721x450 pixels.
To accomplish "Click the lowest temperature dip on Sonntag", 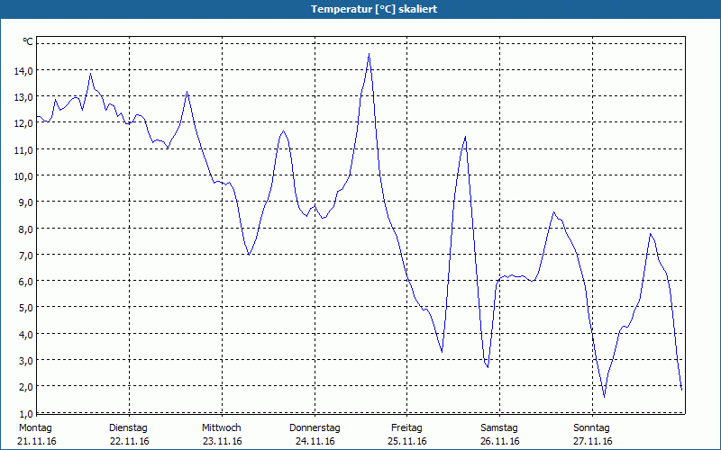I will pos(604,396).
